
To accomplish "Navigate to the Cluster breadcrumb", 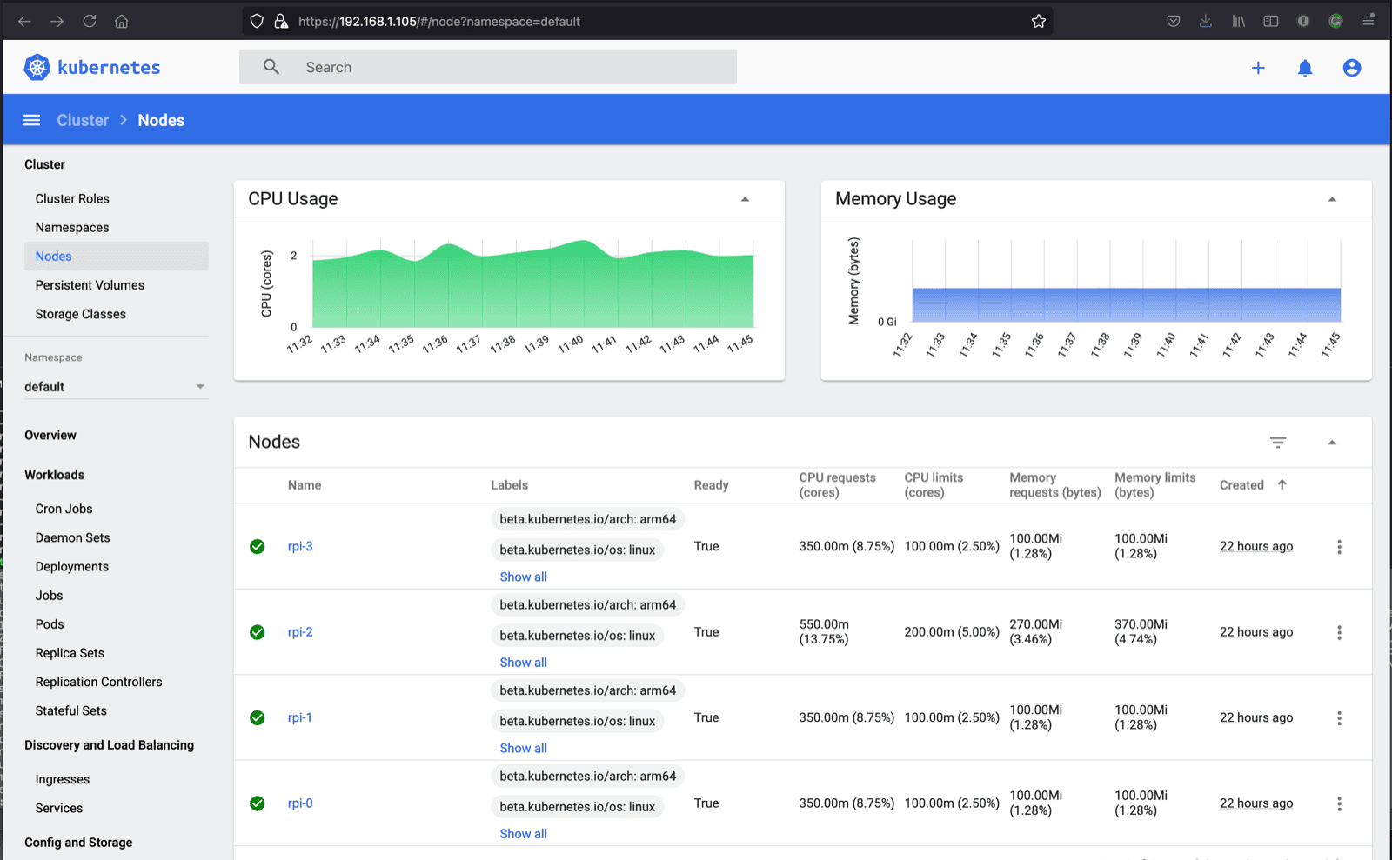I will click(83, 120).
